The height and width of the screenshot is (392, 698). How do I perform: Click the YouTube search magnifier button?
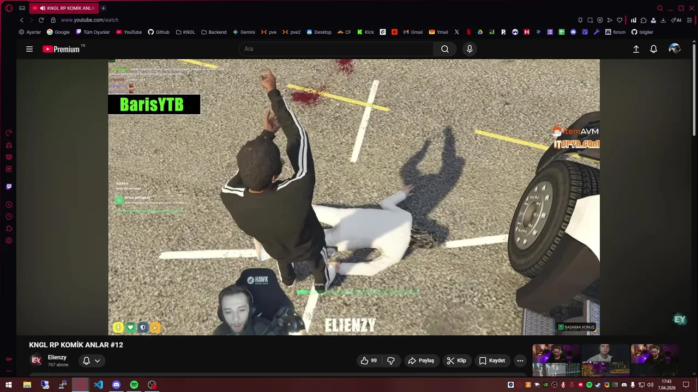[445, 49]
